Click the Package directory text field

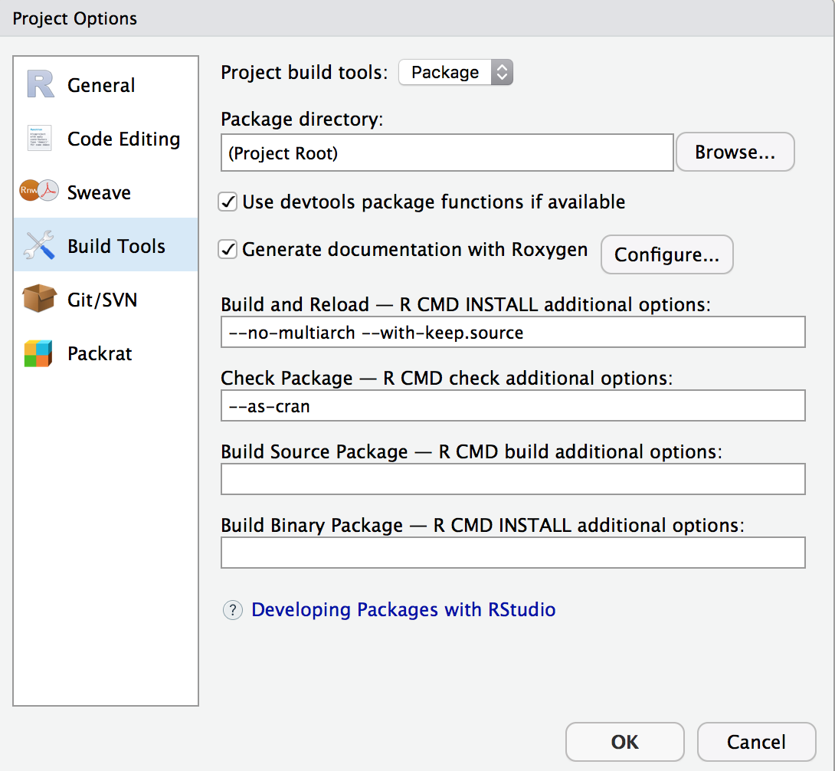click(447, 153)
